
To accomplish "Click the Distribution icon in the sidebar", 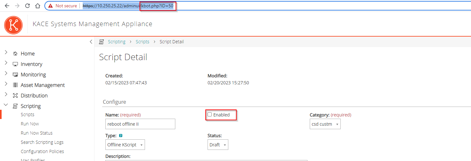I will click(x=15, y=96).
